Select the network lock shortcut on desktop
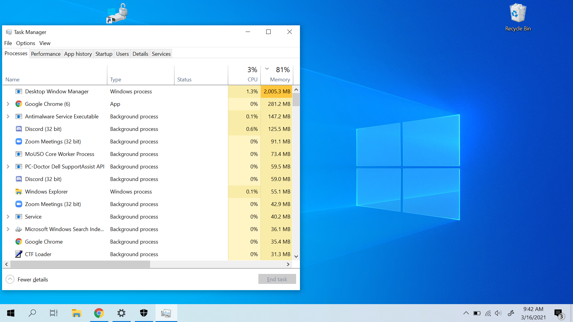 117,13
